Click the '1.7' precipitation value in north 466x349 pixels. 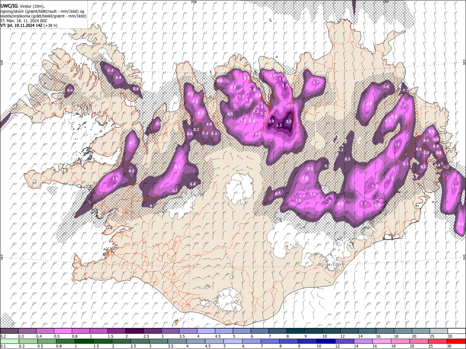tap(285, 86)
